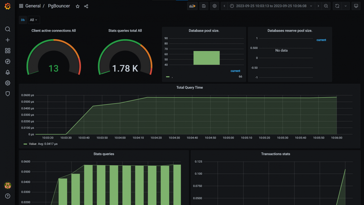Enable kiosk mode via the TV icon

[x=356, y=6]
